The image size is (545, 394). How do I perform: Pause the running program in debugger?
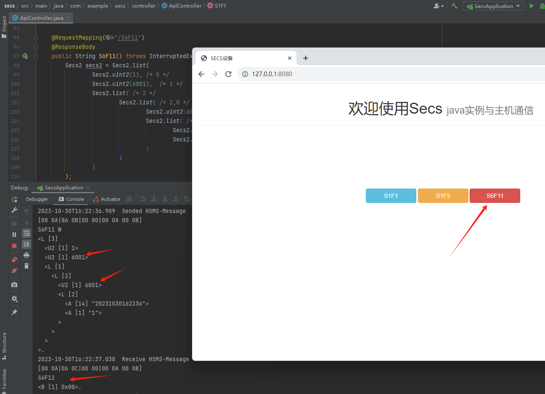point(14,234)
